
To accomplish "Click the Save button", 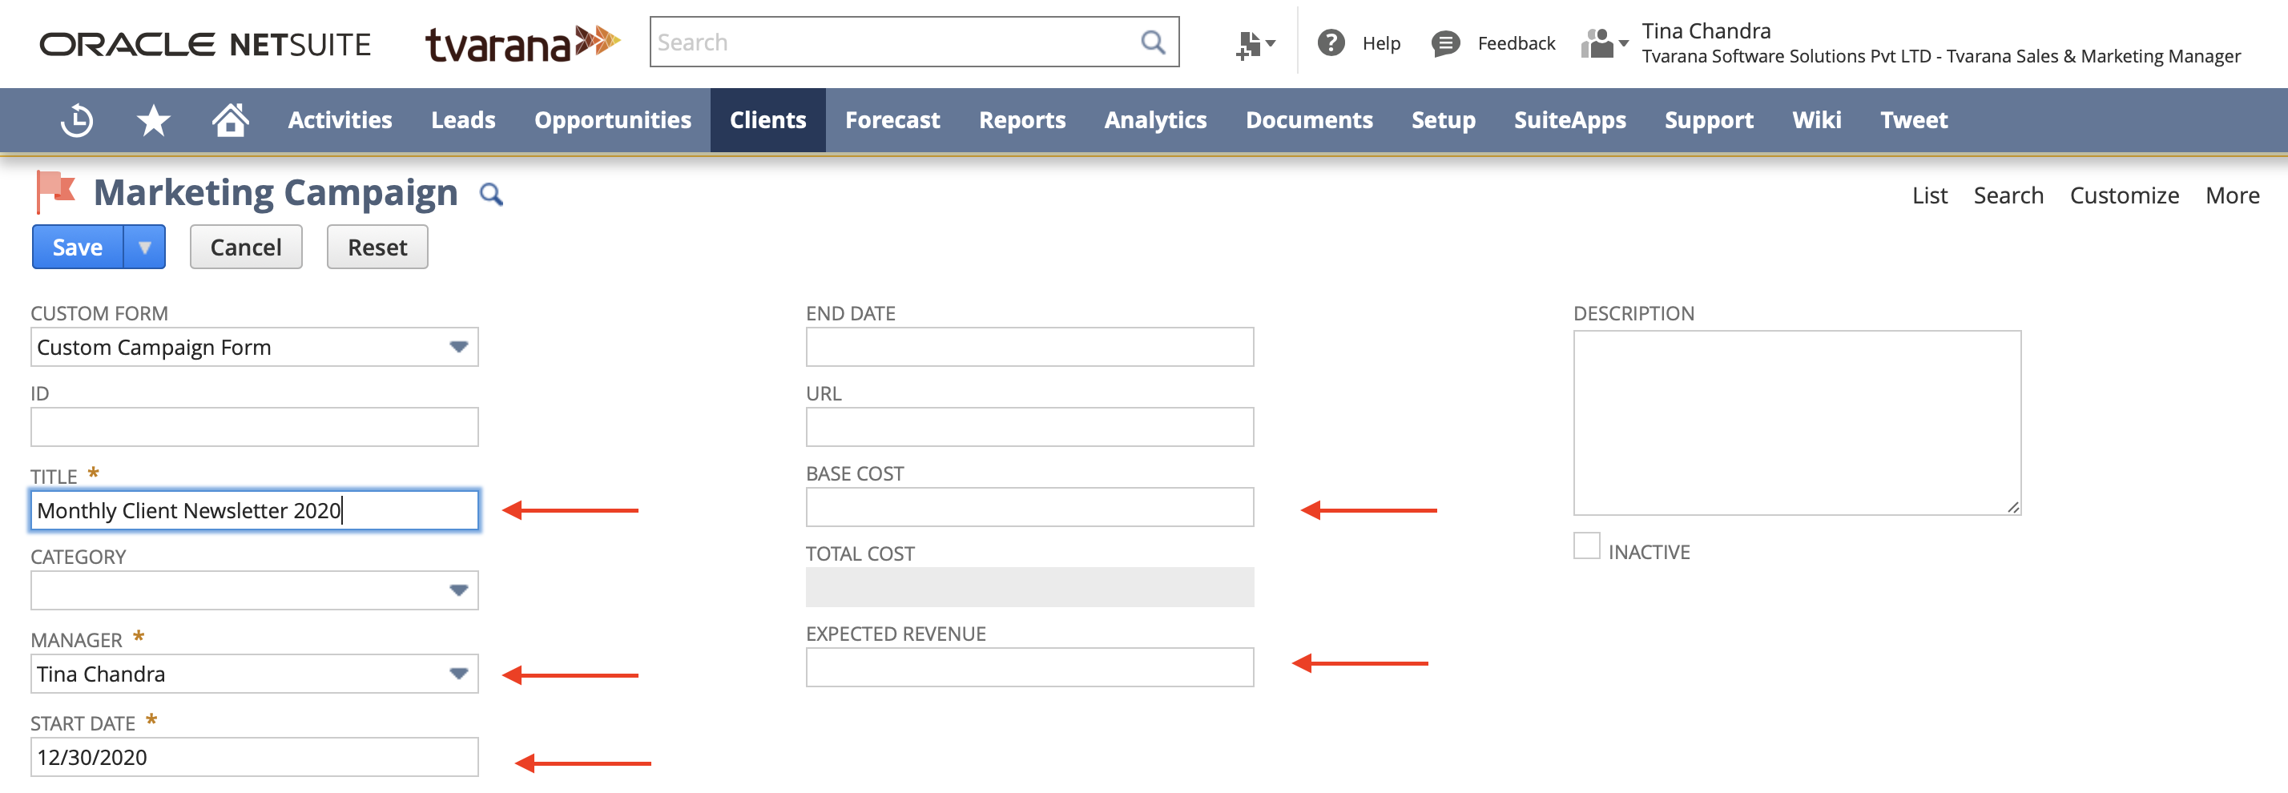I will (79, 247).
